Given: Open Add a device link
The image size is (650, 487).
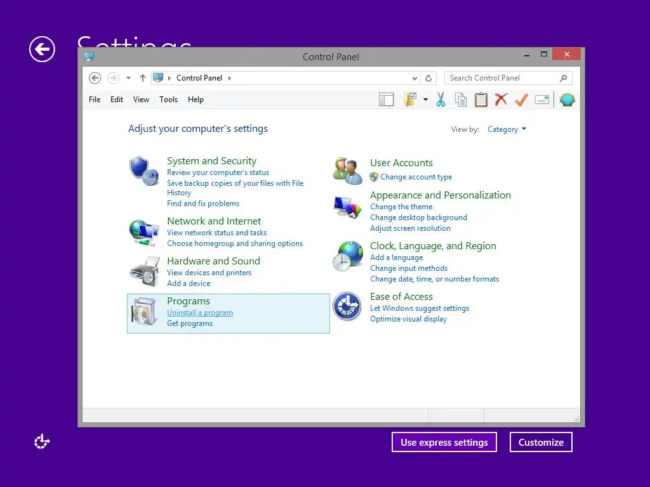Looking at the screenshot, I should tap(189, 283).
